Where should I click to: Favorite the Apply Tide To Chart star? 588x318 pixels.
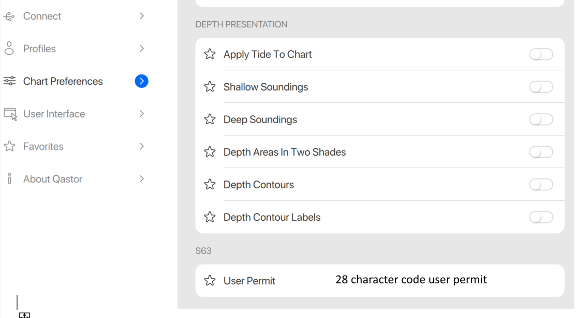point(210,54)
